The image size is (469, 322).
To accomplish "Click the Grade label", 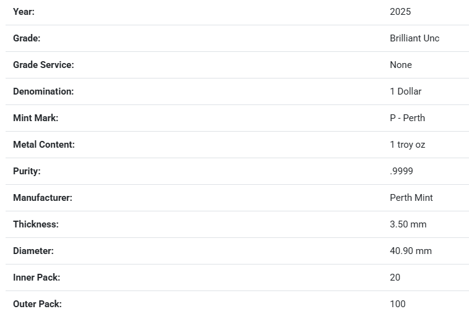I will [27, 38].
